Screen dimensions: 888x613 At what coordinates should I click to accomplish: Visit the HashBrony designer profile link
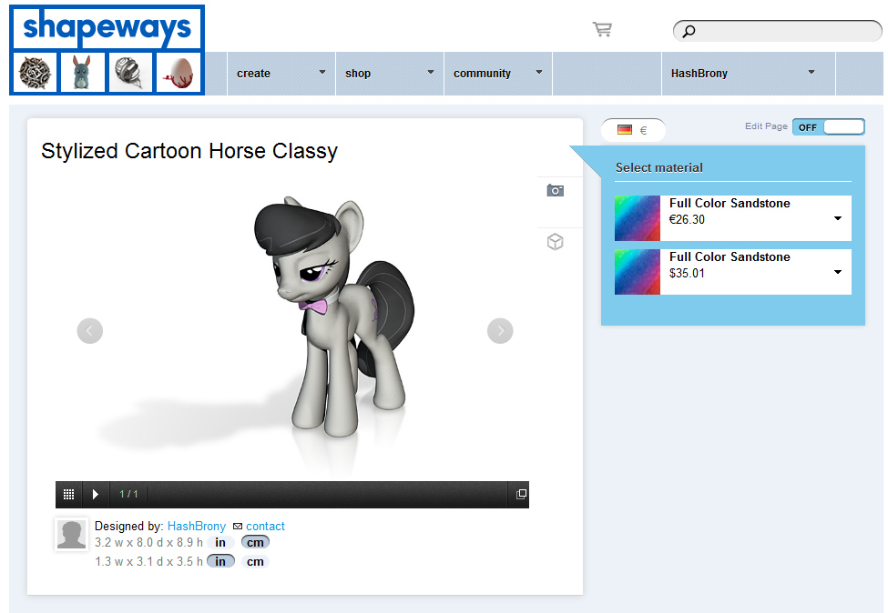click(x=197, y=526)
